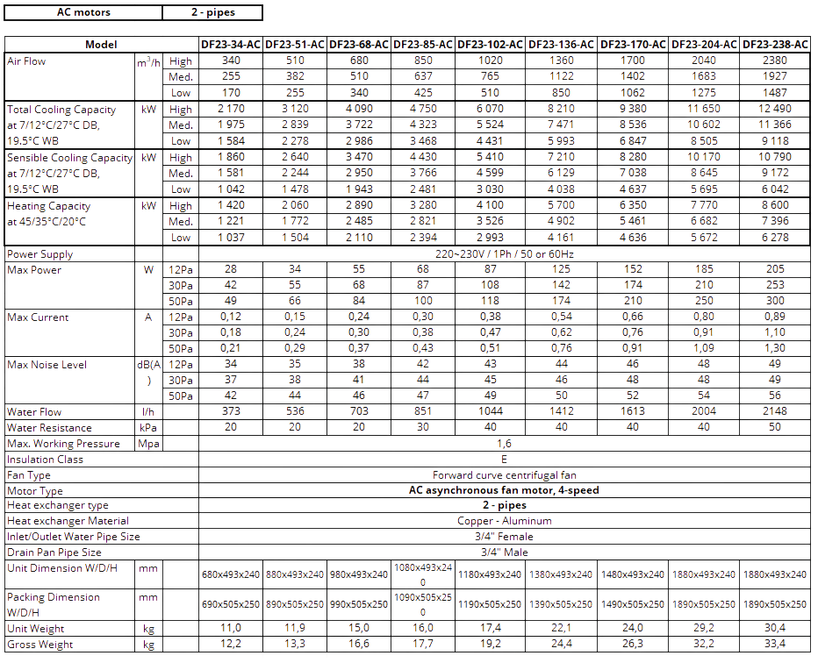The height and width of the screenshot is (663, 818).
Task: Select the High Air Flow value 2380
Action: pos(775,61)
